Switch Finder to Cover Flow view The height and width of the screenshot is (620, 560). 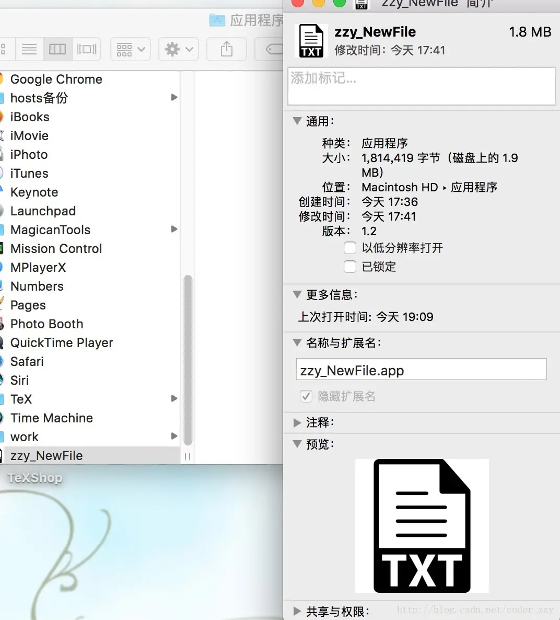click(86, 50)
